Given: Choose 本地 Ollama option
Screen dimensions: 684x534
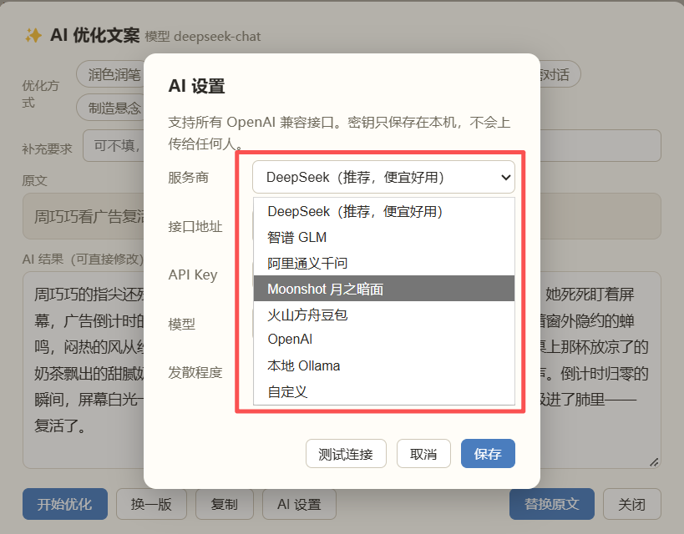Looking at the screenshot, I should (x=384, y=365).
